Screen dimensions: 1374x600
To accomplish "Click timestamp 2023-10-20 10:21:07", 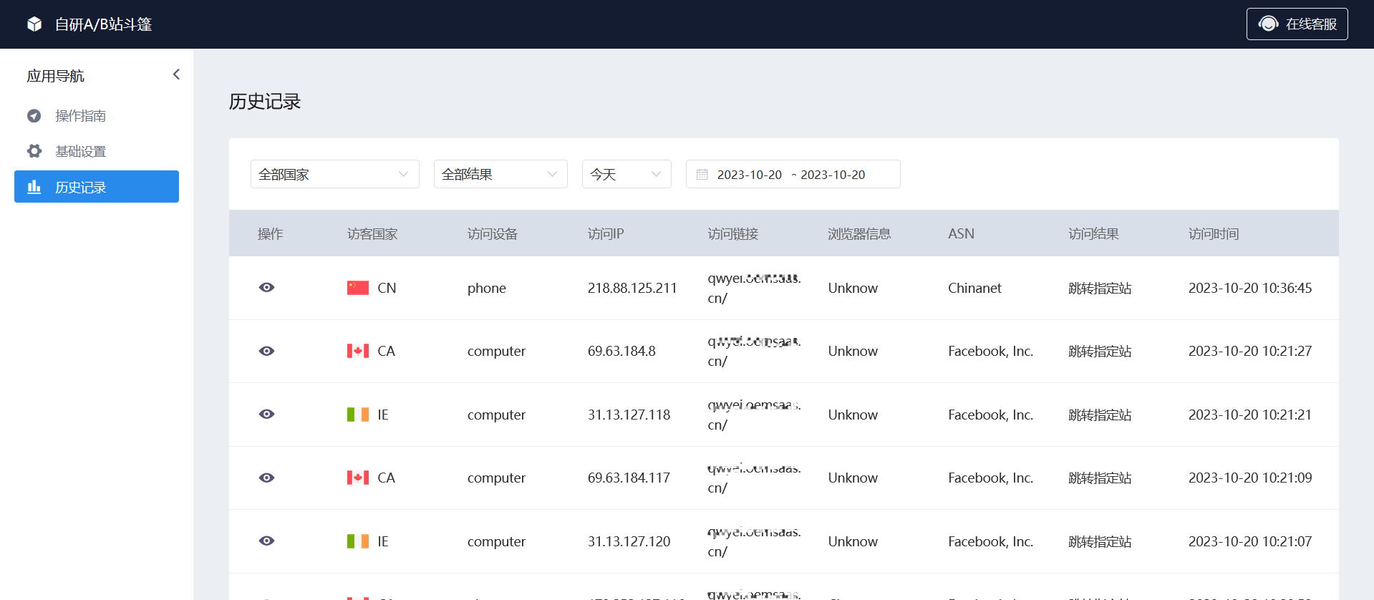I will [x=1250, y=541].
